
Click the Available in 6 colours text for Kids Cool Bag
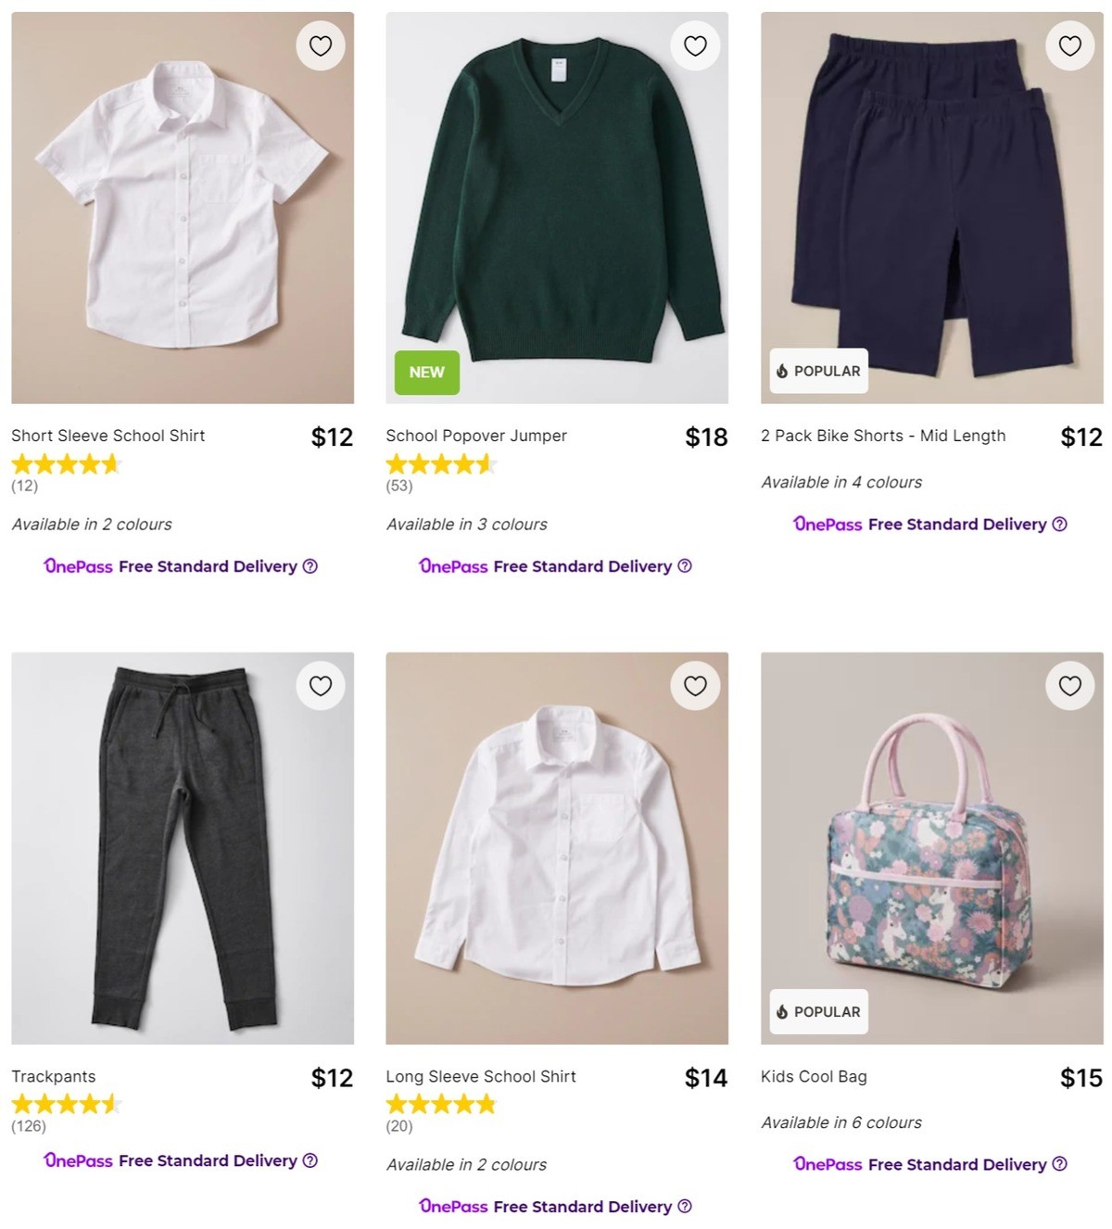coord(840,1121)
